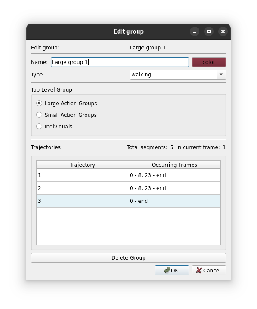The width and height of the screenshot is (257, 309).
Task: Select trajectory 1 cell in the table
Action: 82,175
